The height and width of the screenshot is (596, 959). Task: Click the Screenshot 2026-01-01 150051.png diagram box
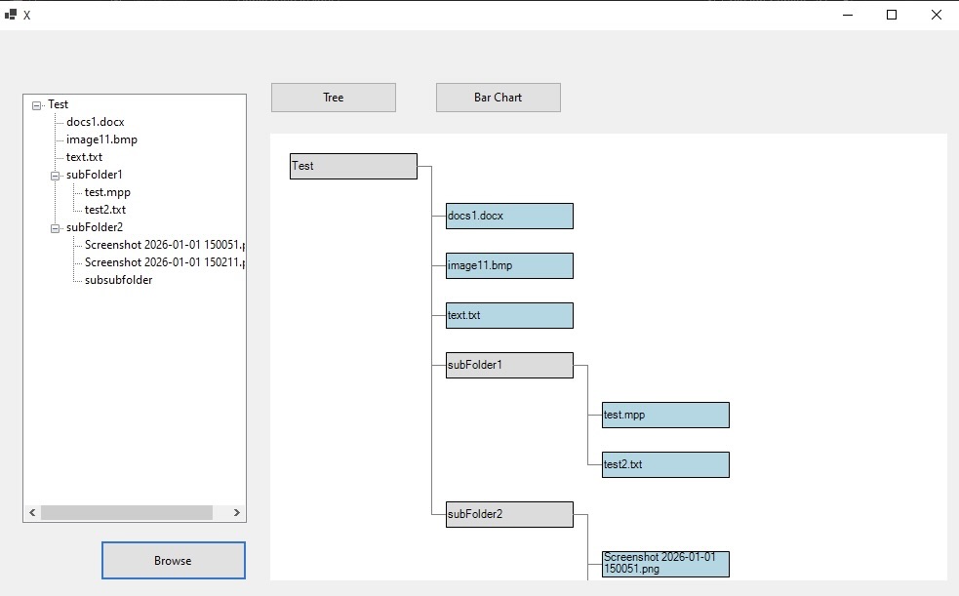(x=665, y=564)
